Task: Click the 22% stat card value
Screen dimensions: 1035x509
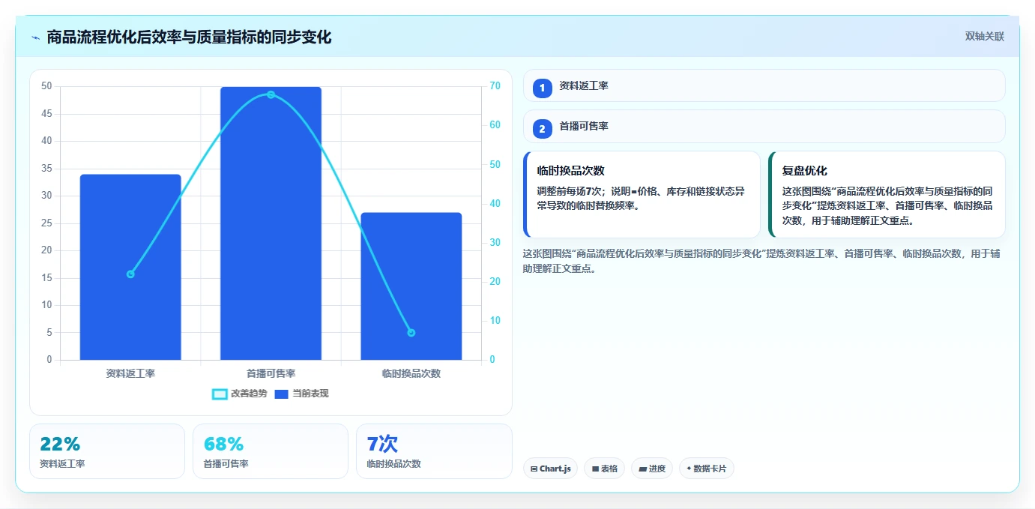Action: pos(60,444)
